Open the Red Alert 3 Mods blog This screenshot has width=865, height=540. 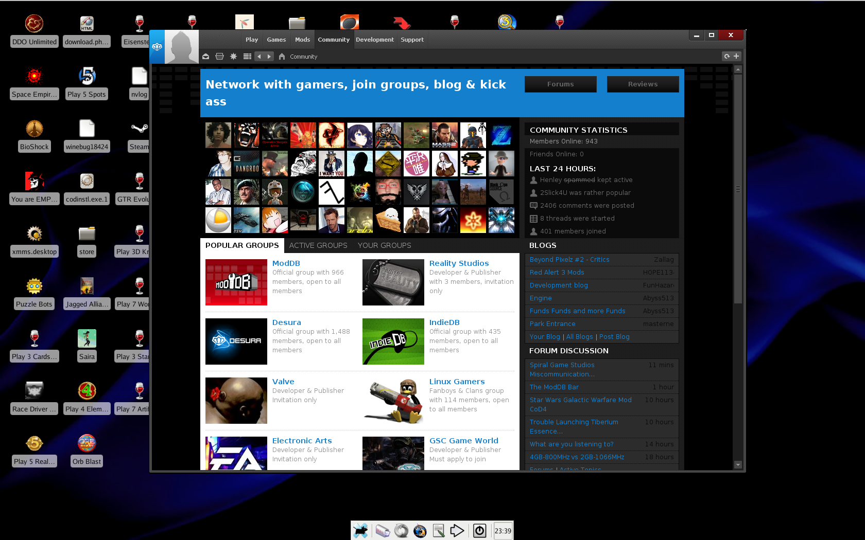[x=557, y=273]
